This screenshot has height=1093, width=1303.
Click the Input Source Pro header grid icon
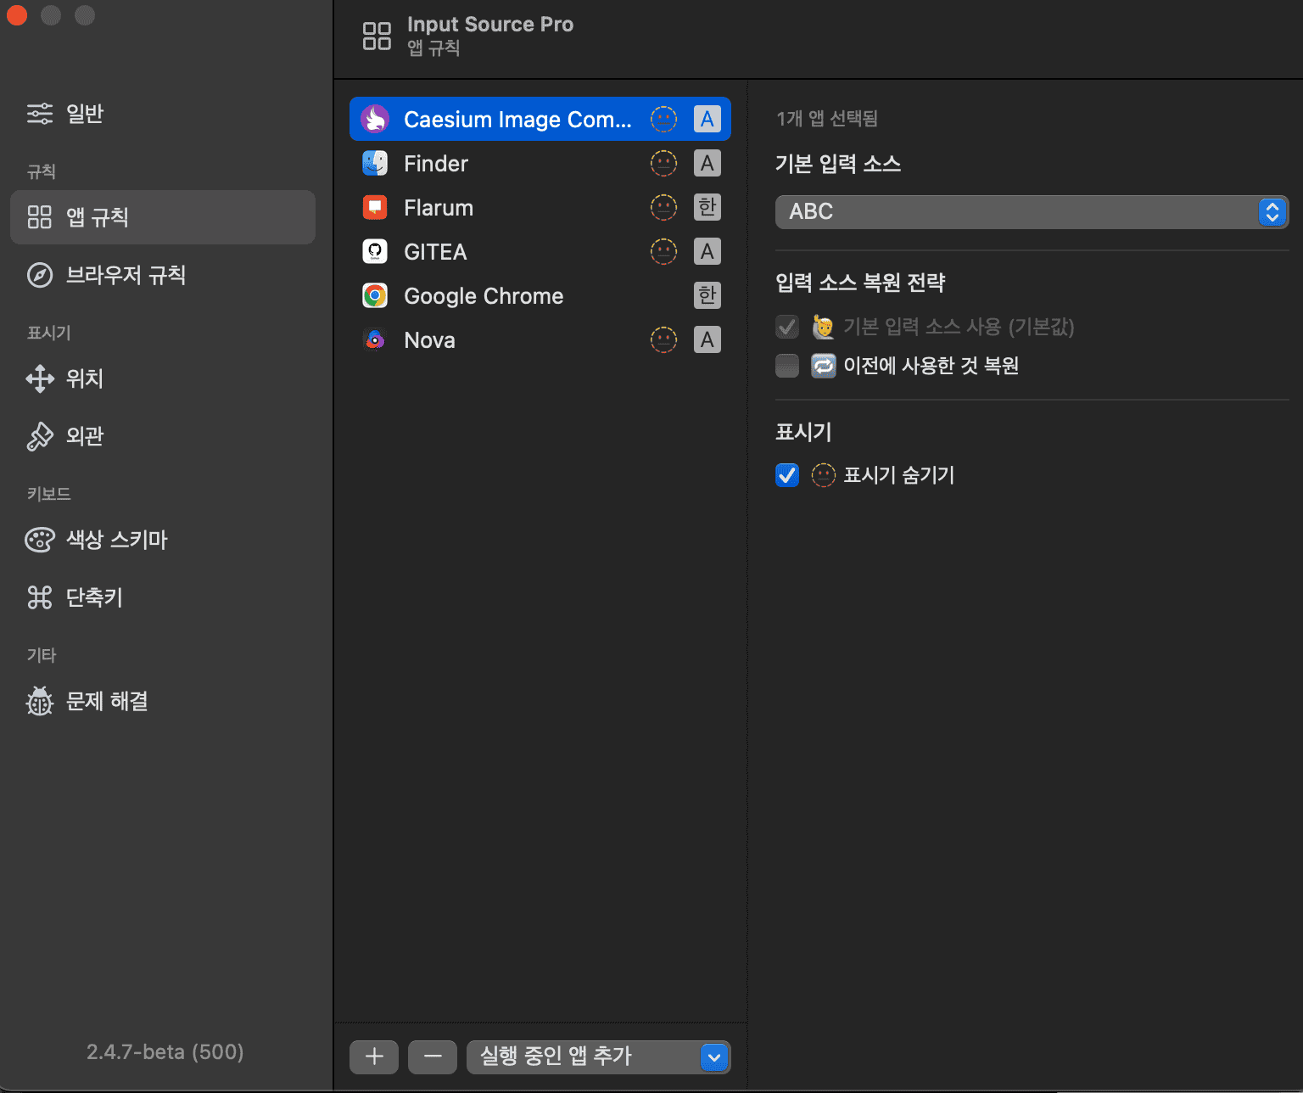[x=377, y=36]
